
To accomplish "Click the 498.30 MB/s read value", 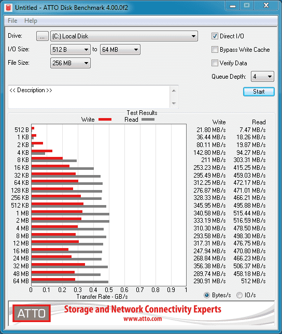I will [x=249, y=236].
